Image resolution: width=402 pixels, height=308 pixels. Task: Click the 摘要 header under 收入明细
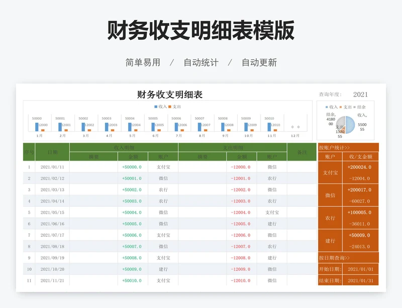coord(93,156)
